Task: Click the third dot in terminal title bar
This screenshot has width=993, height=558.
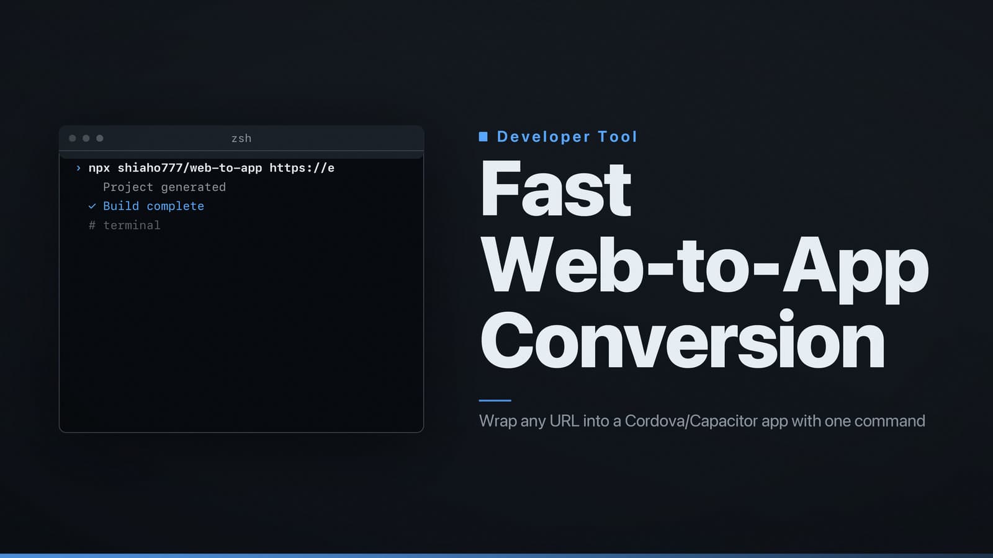Action: tap(100, 138)
